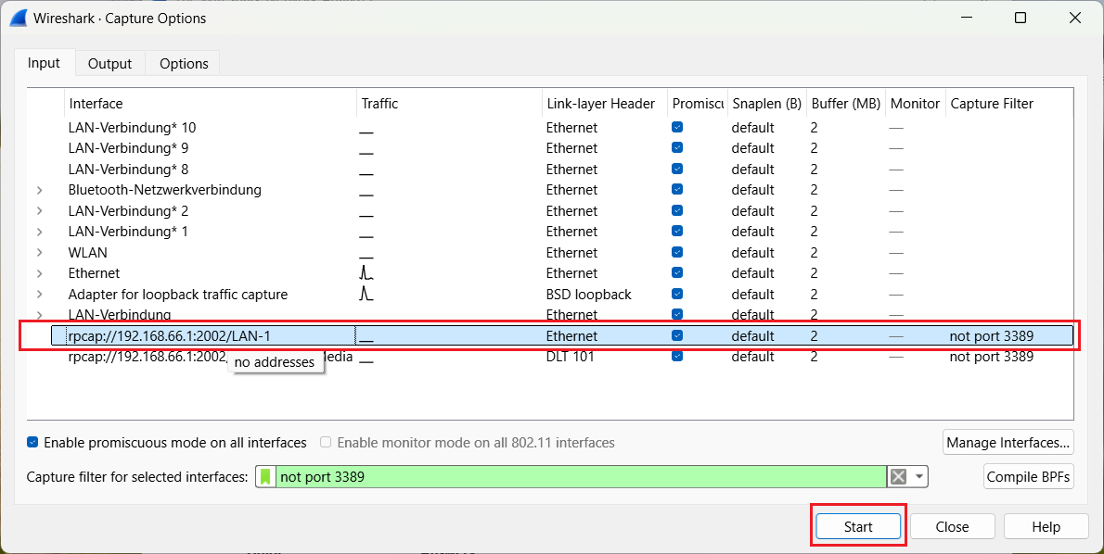Expand the Bluetooth-Netzwerkverbindung interface row
The width and height of the screenshot is (1104, 554).
point(39,190)
